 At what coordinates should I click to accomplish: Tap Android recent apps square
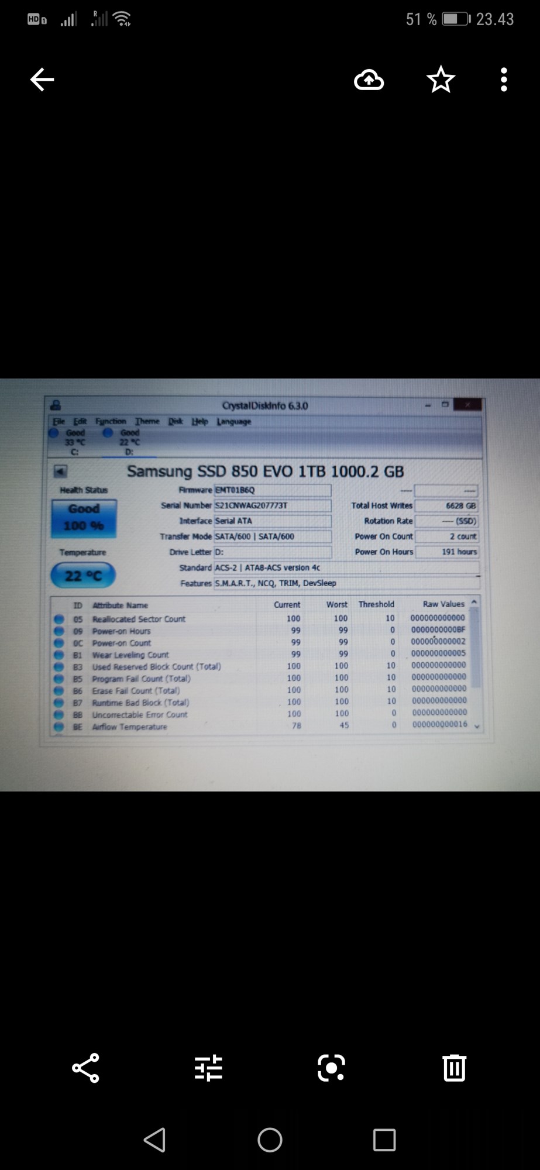(x=384, y=1140)
